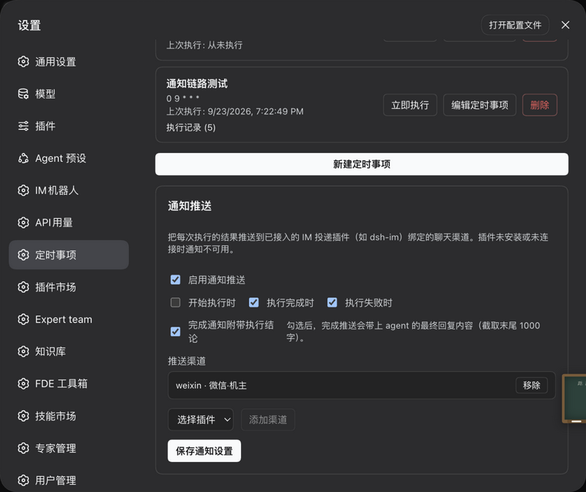Open the 模型 settings section
This screenshot has width=586, height=492.
point(69,94)
